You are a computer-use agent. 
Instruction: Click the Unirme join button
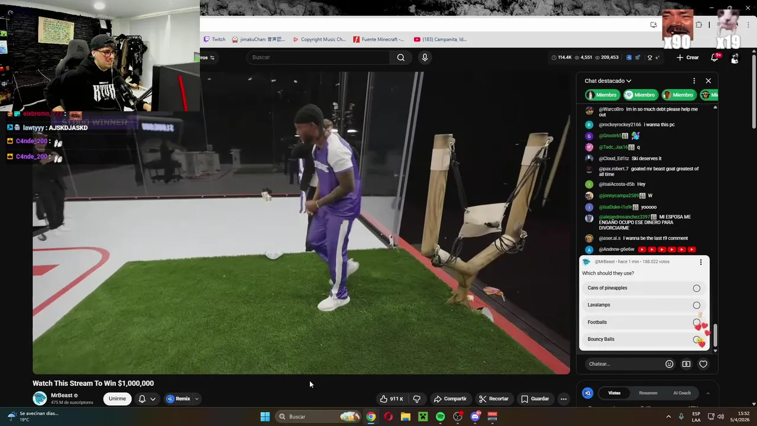click(x=117, y=399)
